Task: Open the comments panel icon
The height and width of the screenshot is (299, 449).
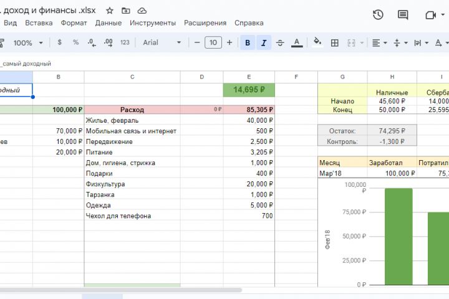Action: point(403,14)
